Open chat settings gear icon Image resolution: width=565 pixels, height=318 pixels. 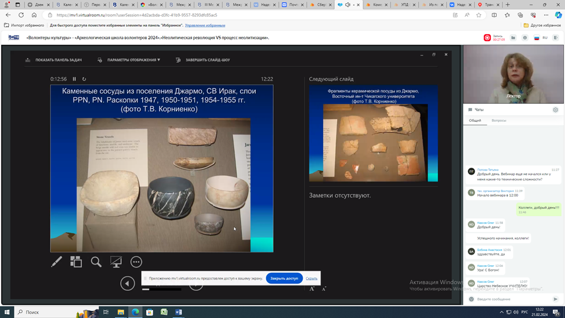point(555,110)
